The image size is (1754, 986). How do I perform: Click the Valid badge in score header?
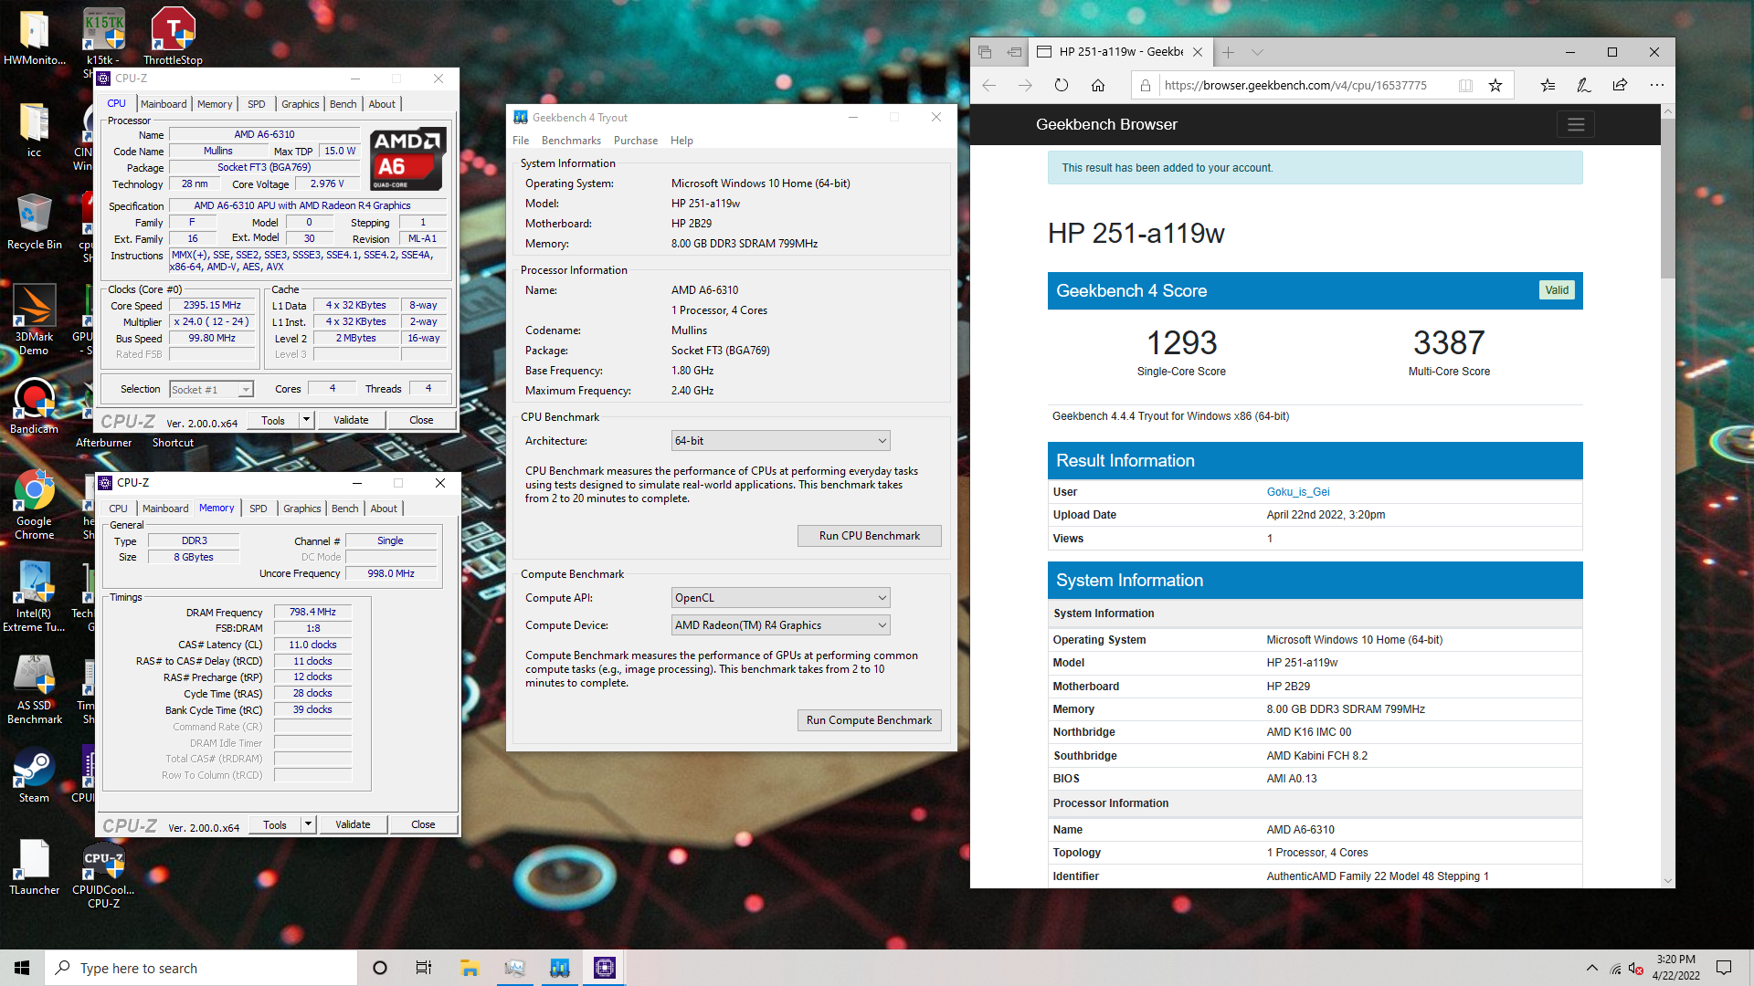point(1557,290)
